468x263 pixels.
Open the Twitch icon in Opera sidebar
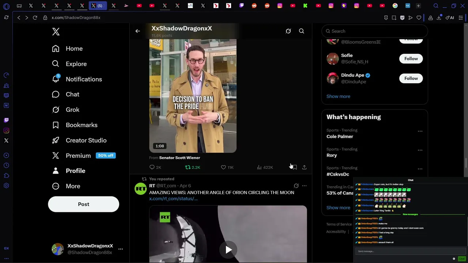coord(6,120)
